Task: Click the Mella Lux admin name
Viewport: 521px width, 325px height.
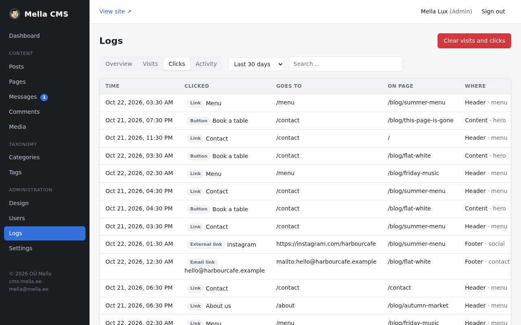Action: [x=447, y=11]
